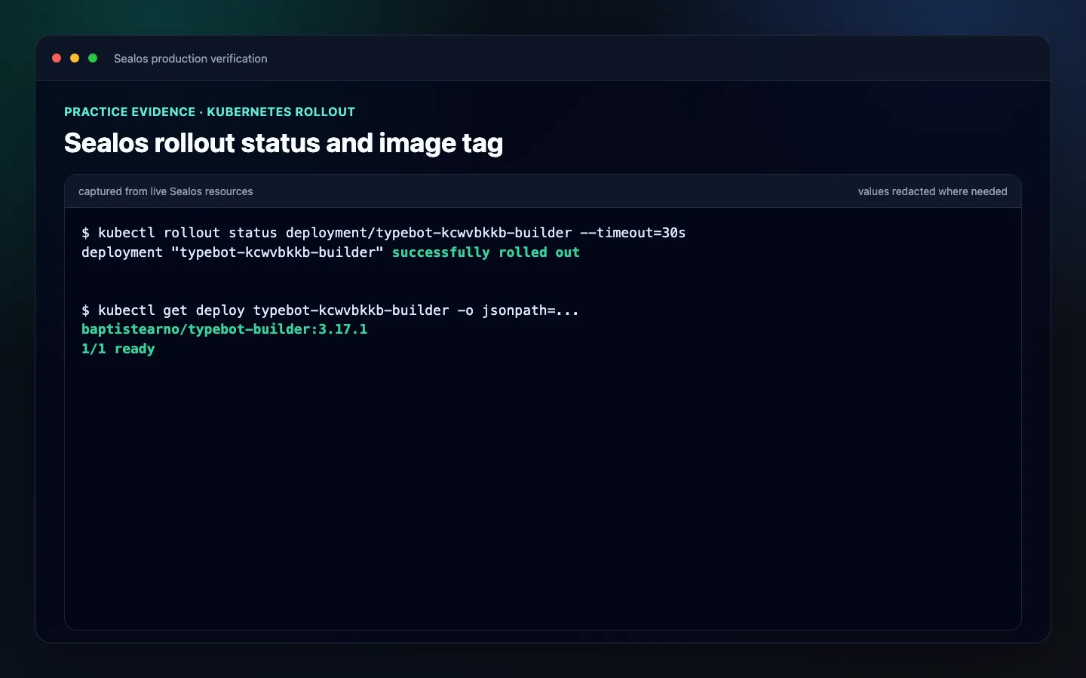This screenshot has height=678, width=1086.
Task: Select the 'PRACTICE EVIDENCE · KUBERNETES ROLLOUT' label
Action: (210, 111)
